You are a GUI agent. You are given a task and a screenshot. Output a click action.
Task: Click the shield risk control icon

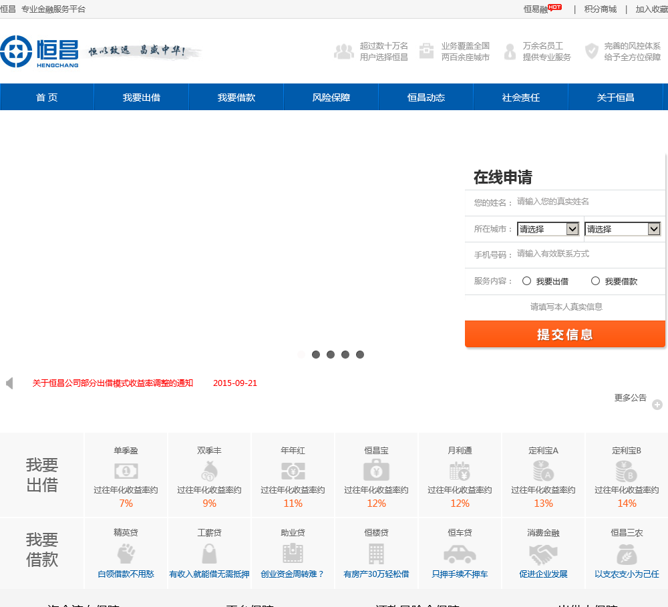pyautogui.click(x=591, y=51)
